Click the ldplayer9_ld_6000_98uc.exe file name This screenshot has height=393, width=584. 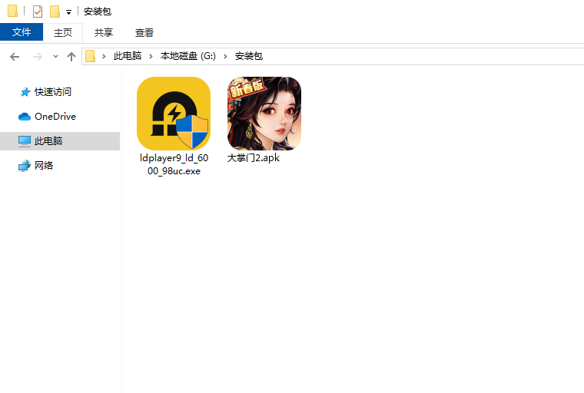[174, 164]
